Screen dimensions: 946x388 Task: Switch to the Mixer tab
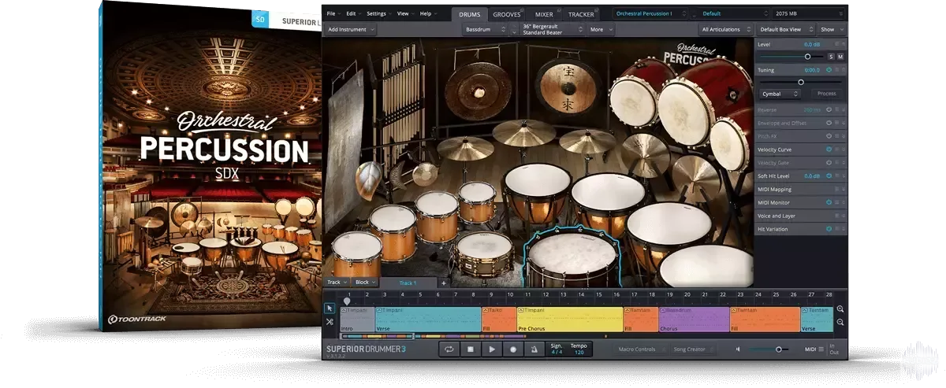point(544,14)
